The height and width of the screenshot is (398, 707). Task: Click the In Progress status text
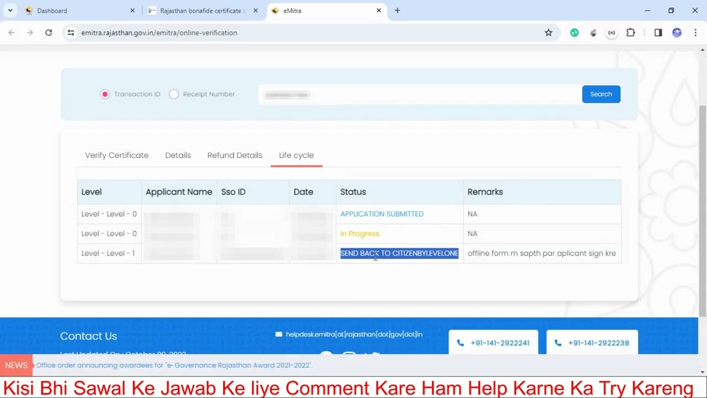[360, 234]
